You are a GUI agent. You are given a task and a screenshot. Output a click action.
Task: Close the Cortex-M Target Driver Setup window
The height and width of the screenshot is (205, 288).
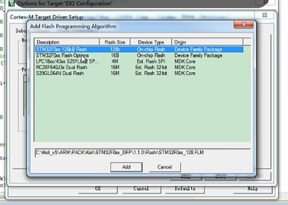click(264, 15)
